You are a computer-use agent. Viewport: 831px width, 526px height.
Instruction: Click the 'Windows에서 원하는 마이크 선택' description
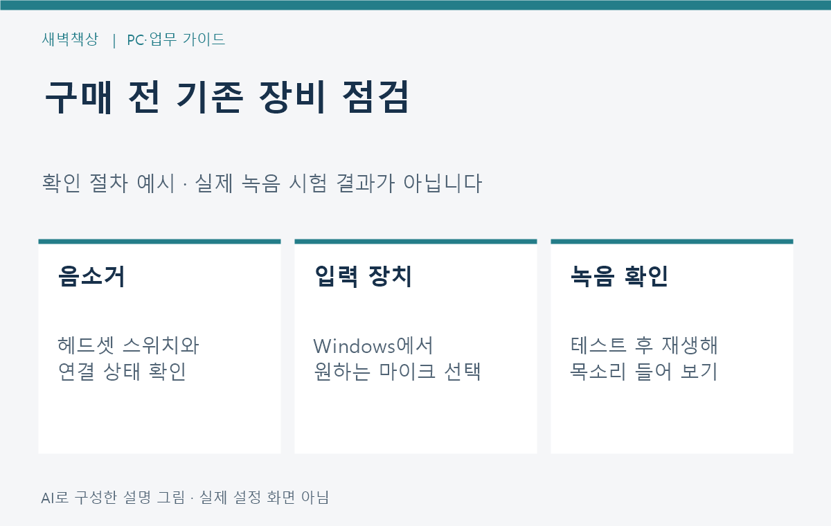tap(397, 359)
